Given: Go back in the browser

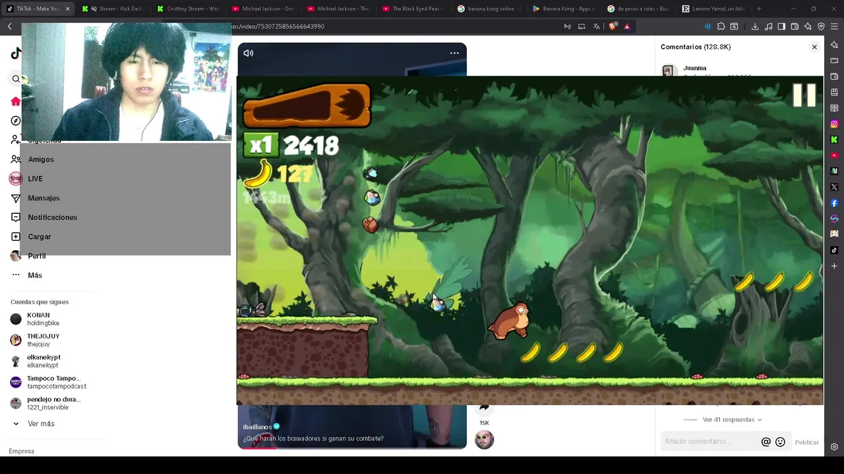Looking at the screenshot, I should [10, 26].
